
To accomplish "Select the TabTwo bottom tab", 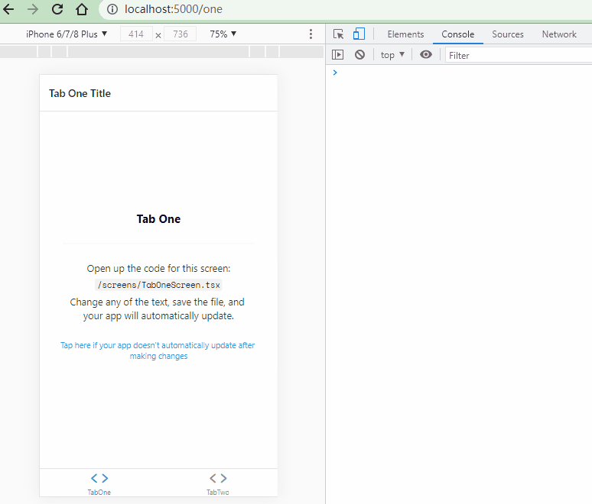I will point(218,483).
